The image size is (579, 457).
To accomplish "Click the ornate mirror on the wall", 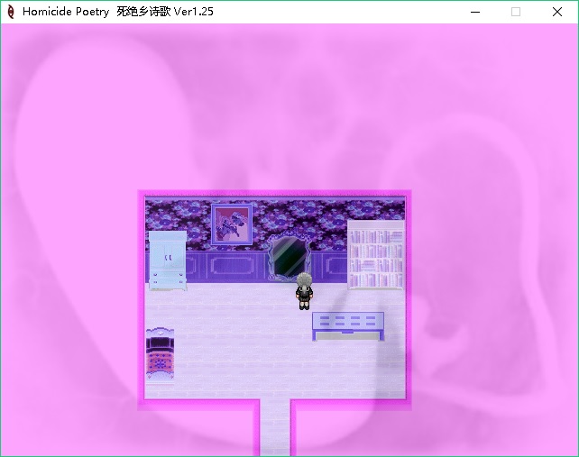I will pyautogui.click(x=289, y=258).
